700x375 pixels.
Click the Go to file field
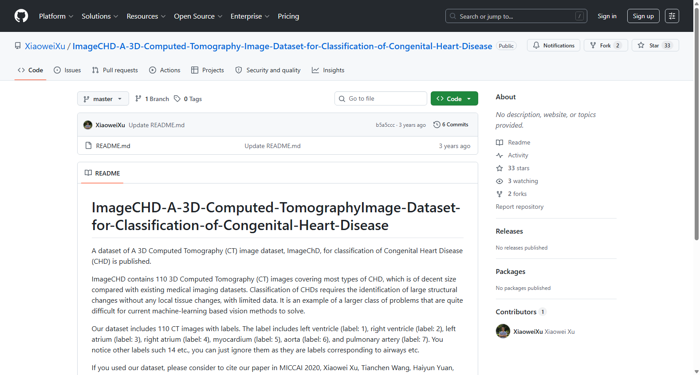pos(381,98)
